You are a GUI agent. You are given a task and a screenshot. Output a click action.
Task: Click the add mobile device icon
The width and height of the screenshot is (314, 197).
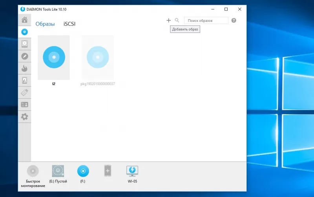pos(108,171)
